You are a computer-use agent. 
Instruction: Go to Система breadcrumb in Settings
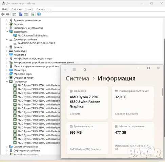[78, 78]
